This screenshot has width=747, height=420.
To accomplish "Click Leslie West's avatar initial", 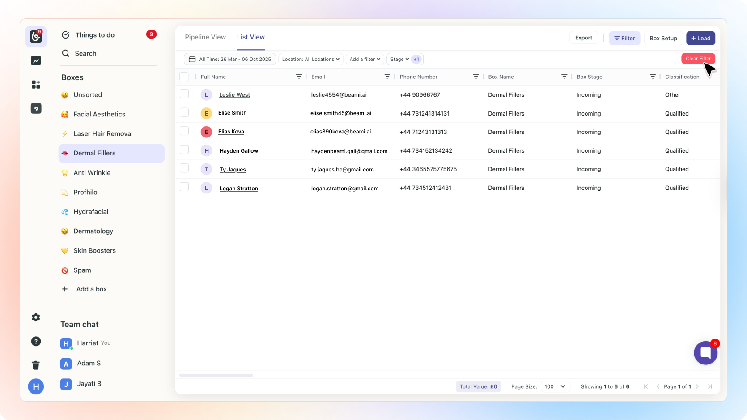I will [x=206, y=95].
